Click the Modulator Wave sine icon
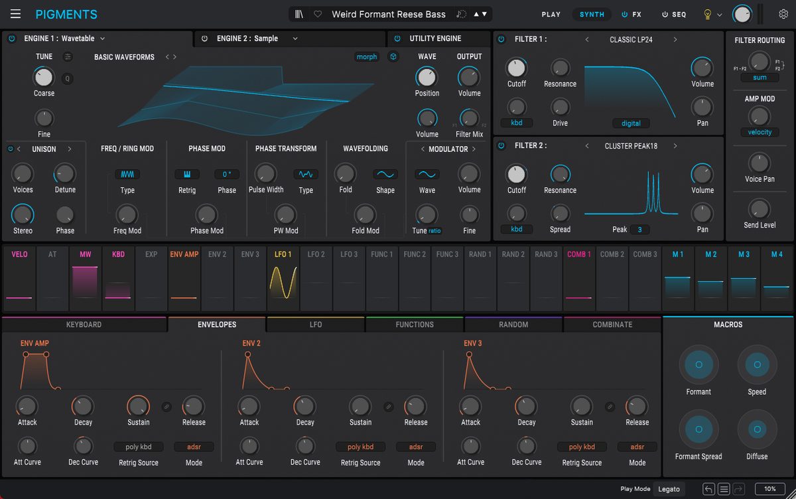 tap(427, 175)
